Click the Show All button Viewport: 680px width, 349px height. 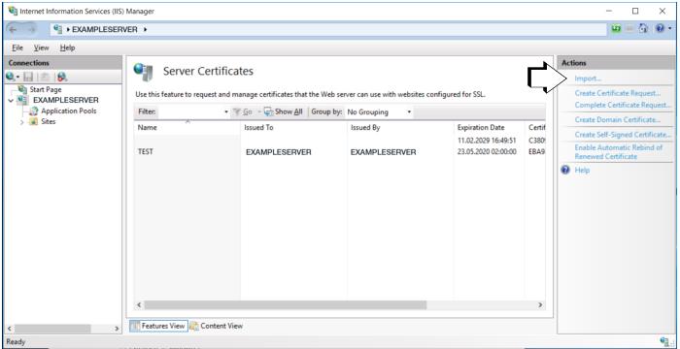(284, 112)
